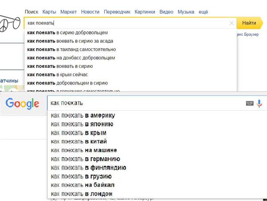Open Google virtual keyboard icon
267x201 pixels.
(x=250, y=103)
